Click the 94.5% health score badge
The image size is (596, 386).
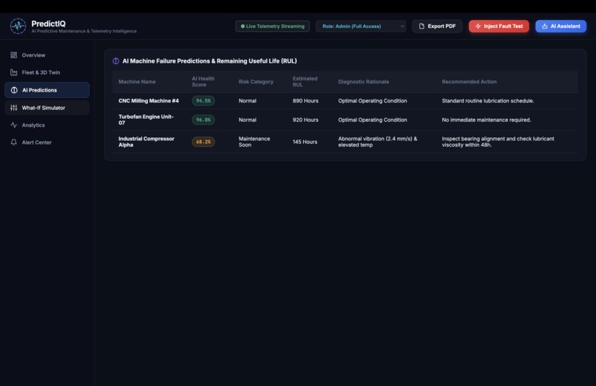coord(203,101)
